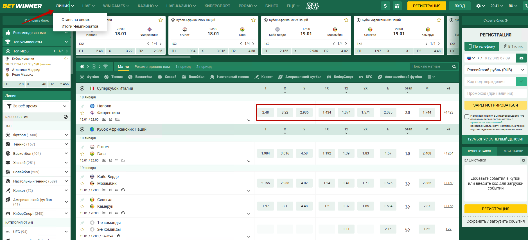
Task: Click the gift bonus icon in header
Action: [x=397, y=6]
